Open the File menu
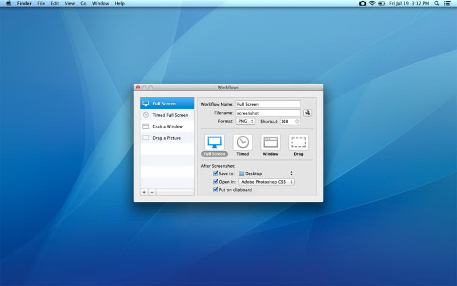Viewport: 457px width, 286px height. pyautogui.click(x=41, y=3)
